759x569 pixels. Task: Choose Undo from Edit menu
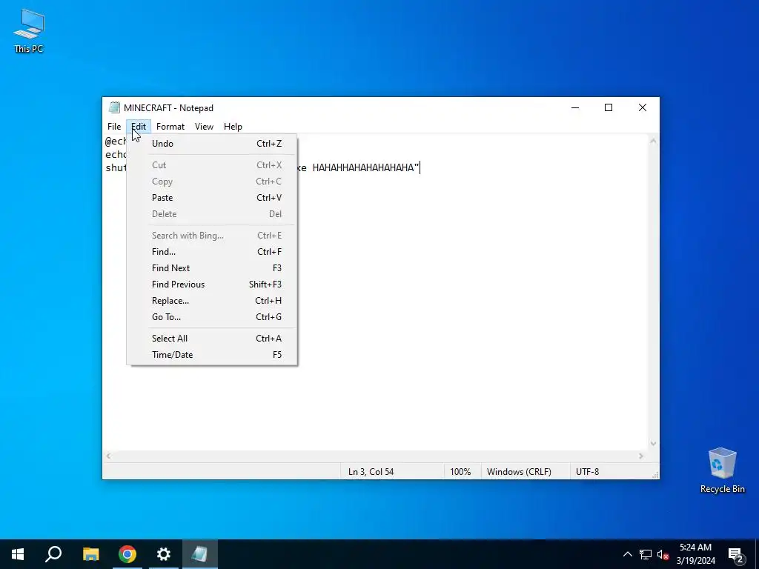tap(212, 143)
